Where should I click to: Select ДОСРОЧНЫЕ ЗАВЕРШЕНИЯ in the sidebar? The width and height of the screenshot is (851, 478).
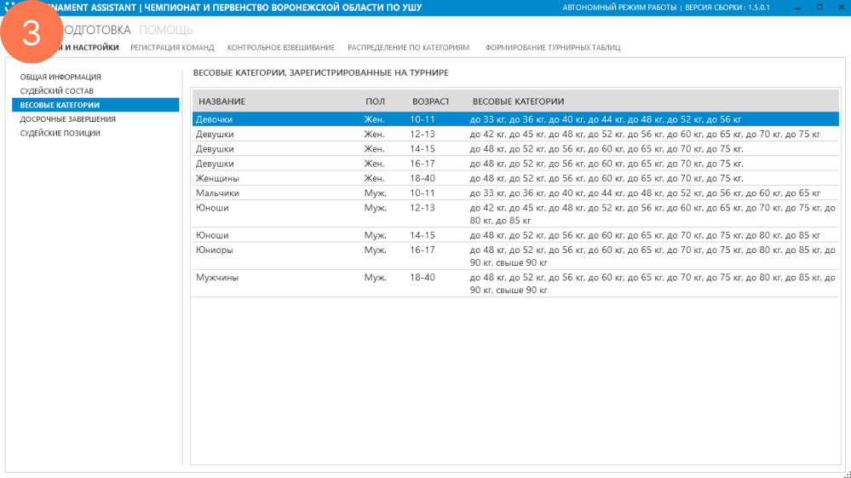click(x=68, y=119)
